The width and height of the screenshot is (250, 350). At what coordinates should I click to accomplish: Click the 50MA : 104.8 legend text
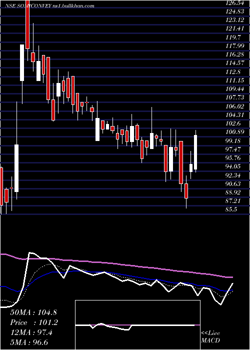tap(34, 312)
